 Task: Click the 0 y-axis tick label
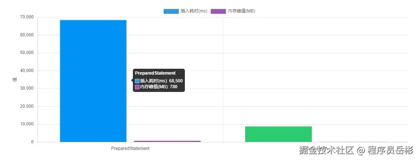[x=32, y=142]
